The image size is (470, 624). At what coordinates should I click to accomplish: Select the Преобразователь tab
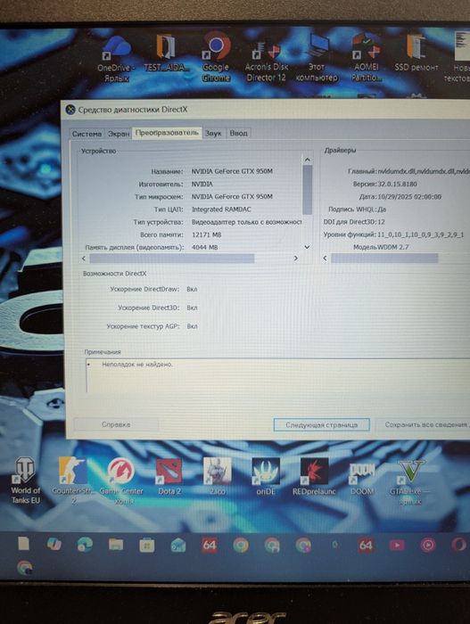click(167, 133)
